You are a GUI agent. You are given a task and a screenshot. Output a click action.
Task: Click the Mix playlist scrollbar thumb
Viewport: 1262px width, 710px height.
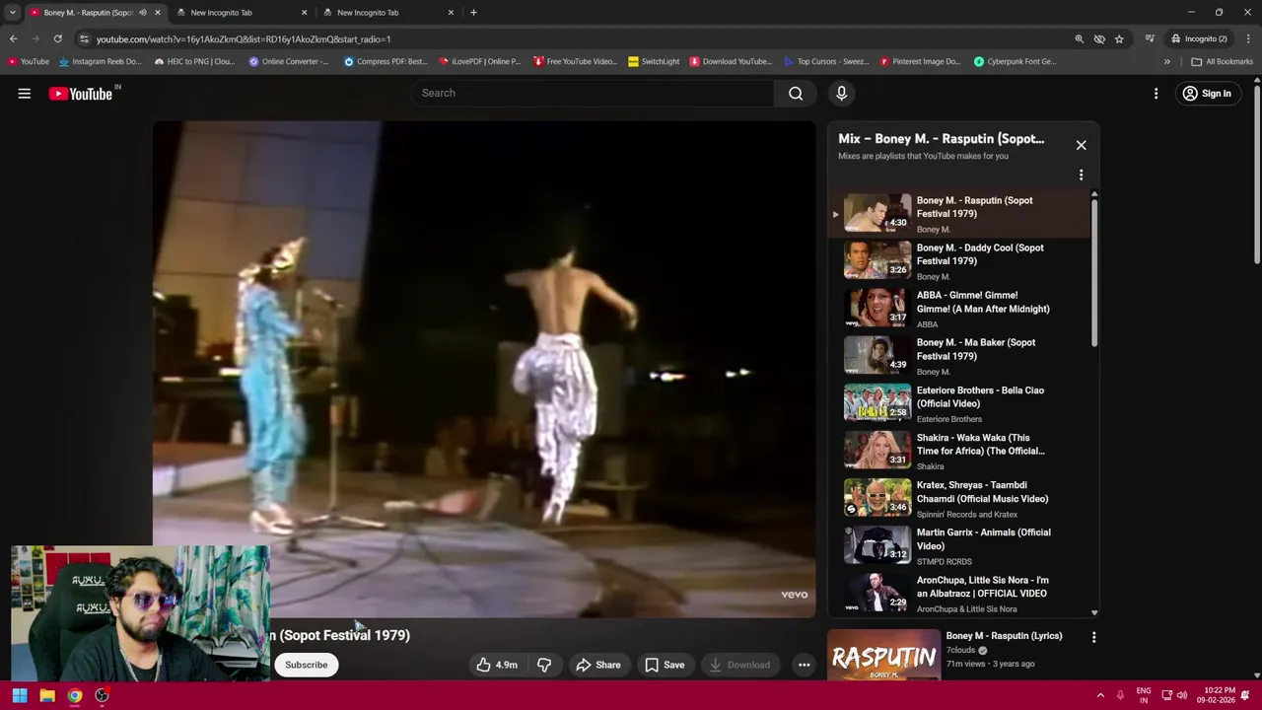pos(1094,271)
